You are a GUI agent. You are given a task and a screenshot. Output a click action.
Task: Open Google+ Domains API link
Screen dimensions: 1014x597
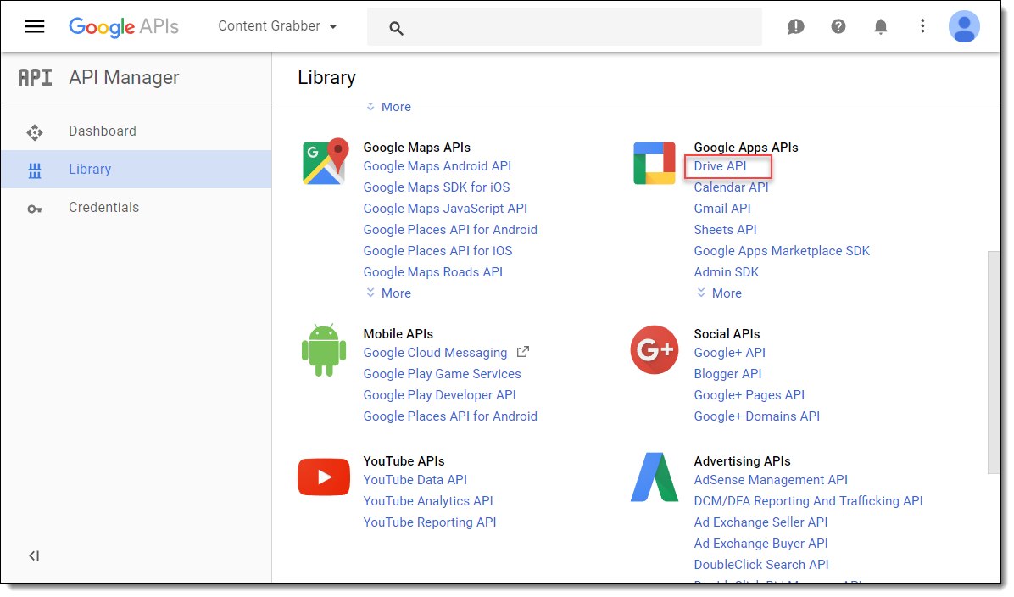pos(756,416)
